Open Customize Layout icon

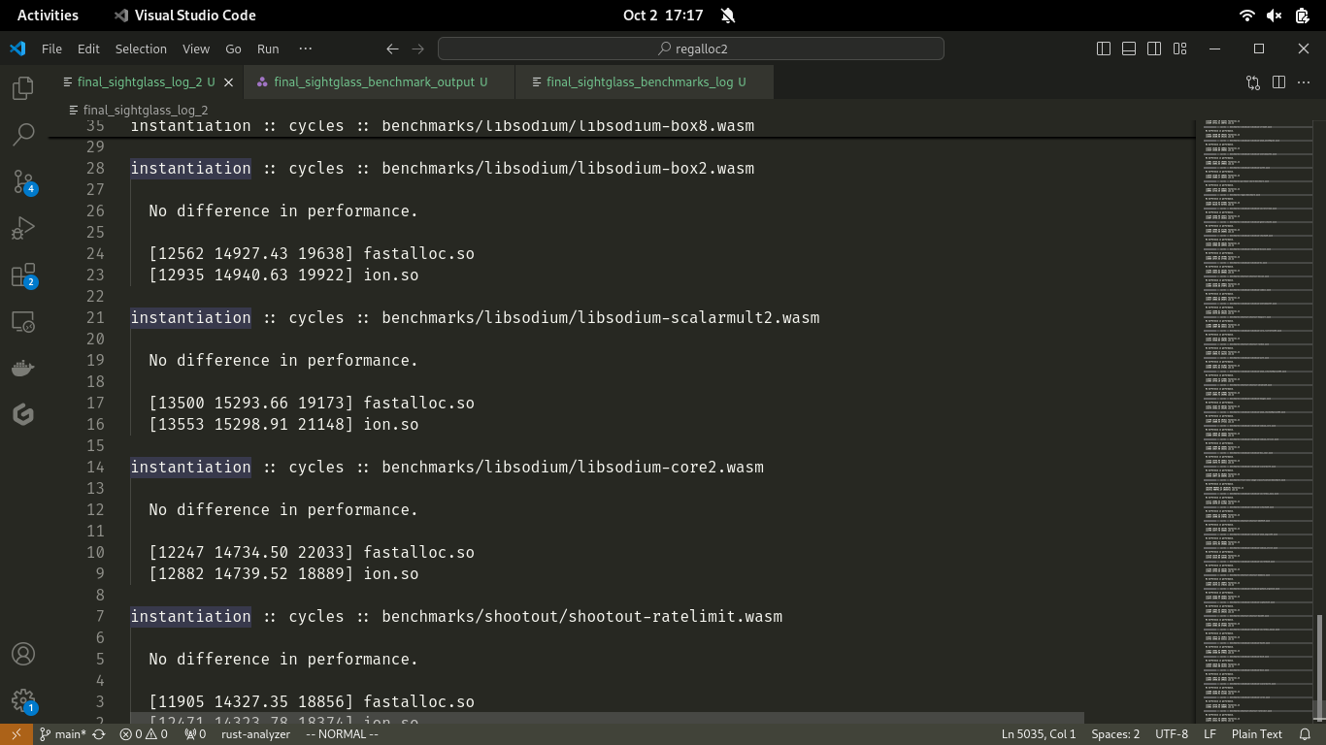(1180, 49)
